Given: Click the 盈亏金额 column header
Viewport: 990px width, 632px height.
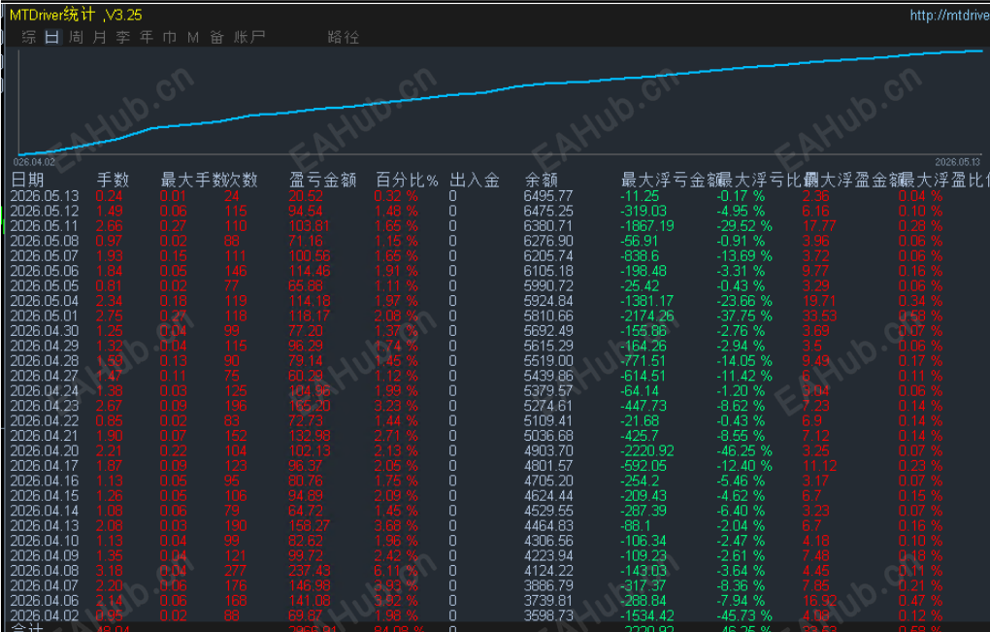Looking at the screenshot, I should click(322, 180).
